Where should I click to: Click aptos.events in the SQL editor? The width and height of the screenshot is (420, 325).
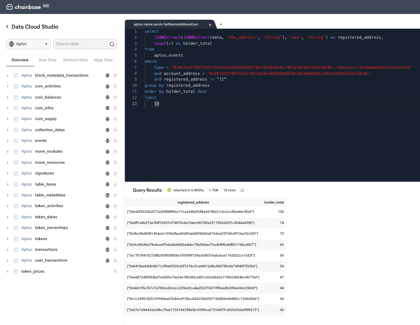click(x=169, y=55)
